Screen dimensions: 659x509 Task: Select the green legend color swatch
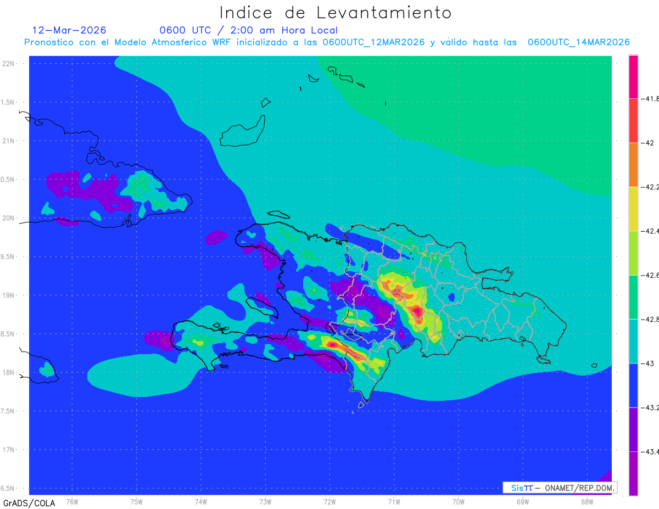tap(633, 297)
